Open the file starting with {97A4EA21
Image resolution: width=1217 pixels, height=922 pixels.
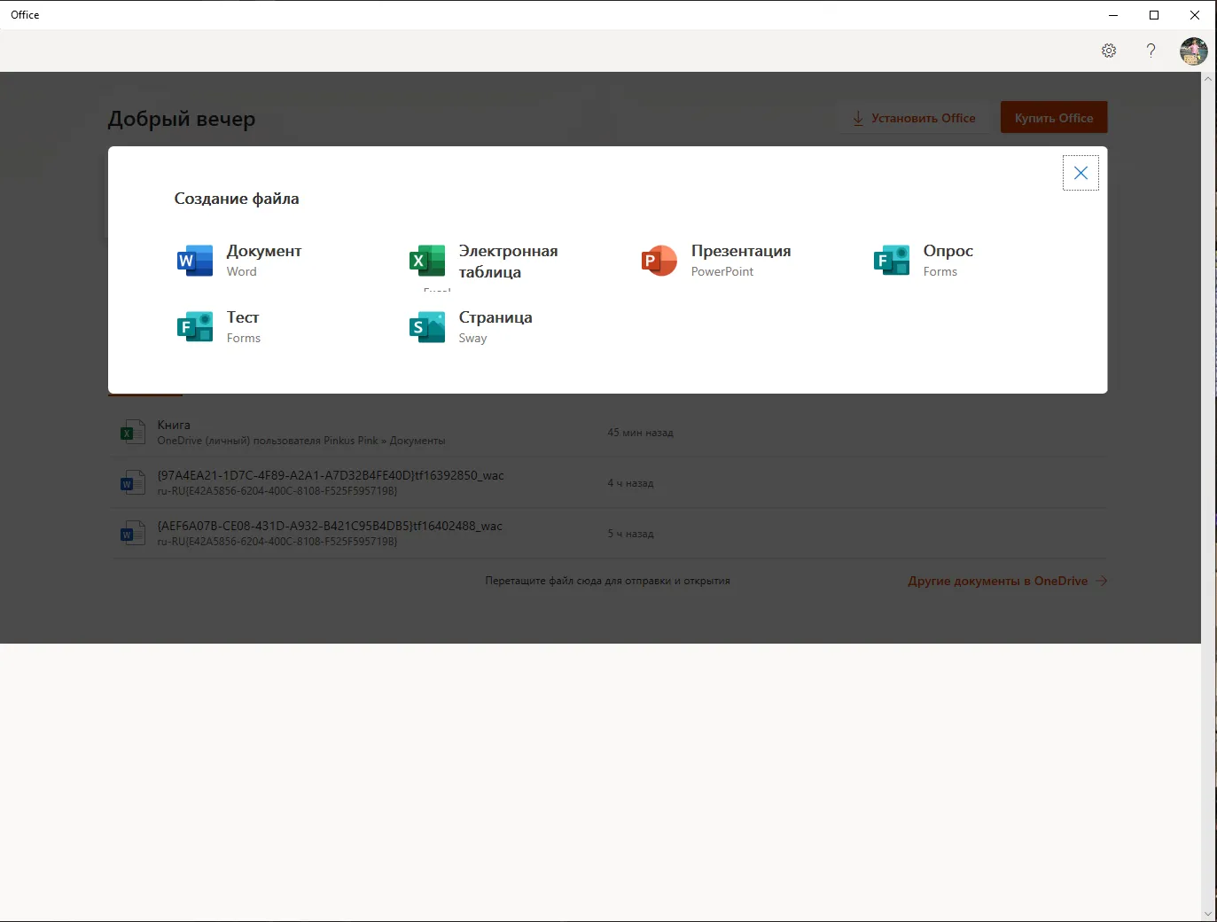coord(608,483)
